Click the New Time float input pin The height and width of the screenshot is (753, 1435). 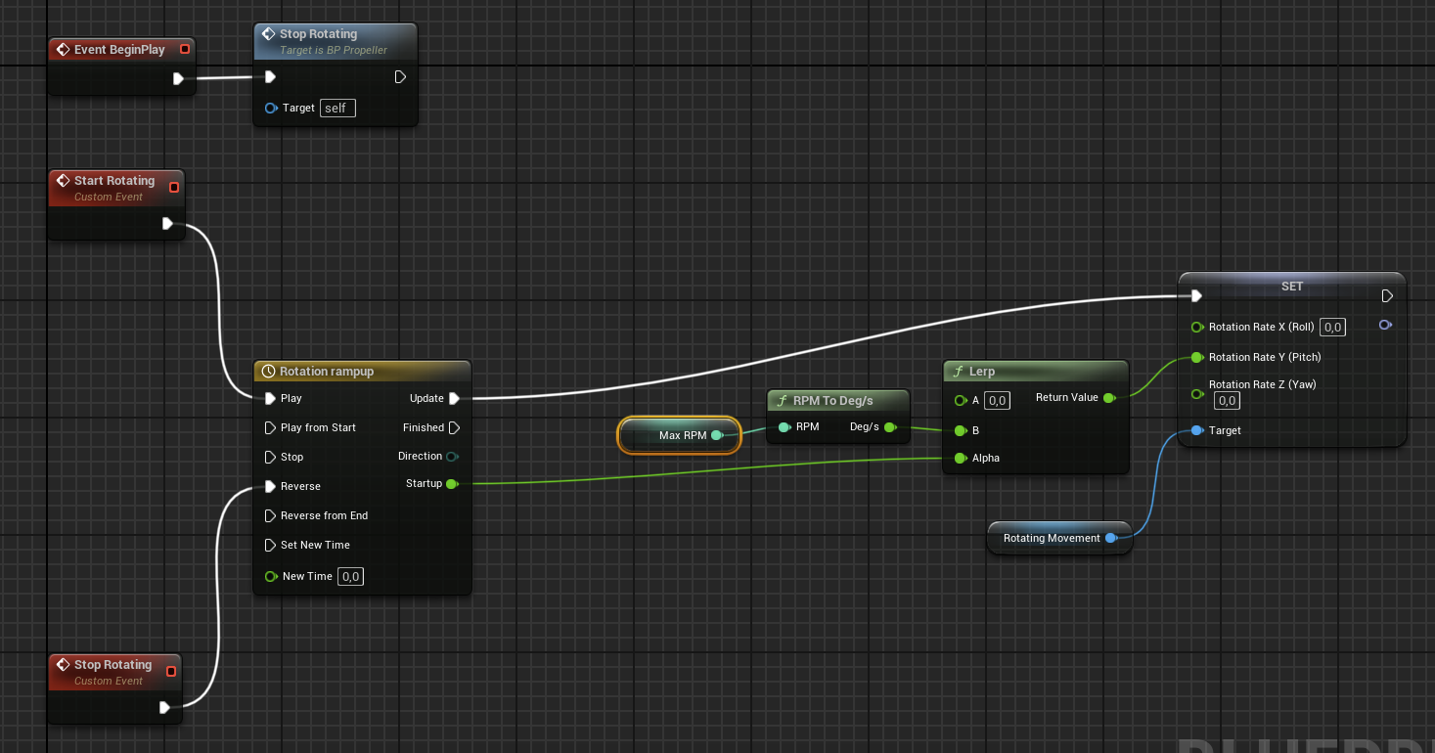271,576
